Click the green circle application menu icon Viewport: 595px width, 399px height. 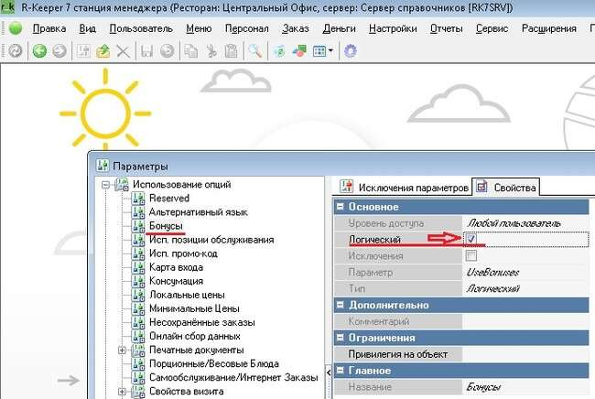coord(16,28)
